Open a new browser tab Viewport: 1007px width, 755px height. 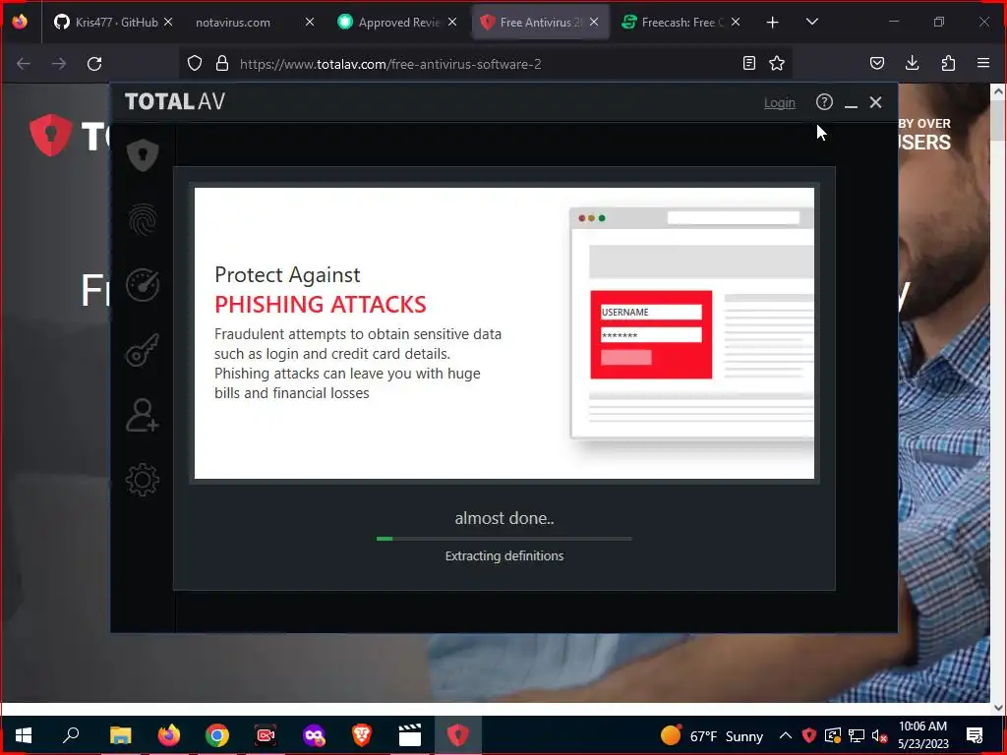(x=773, y=23)
